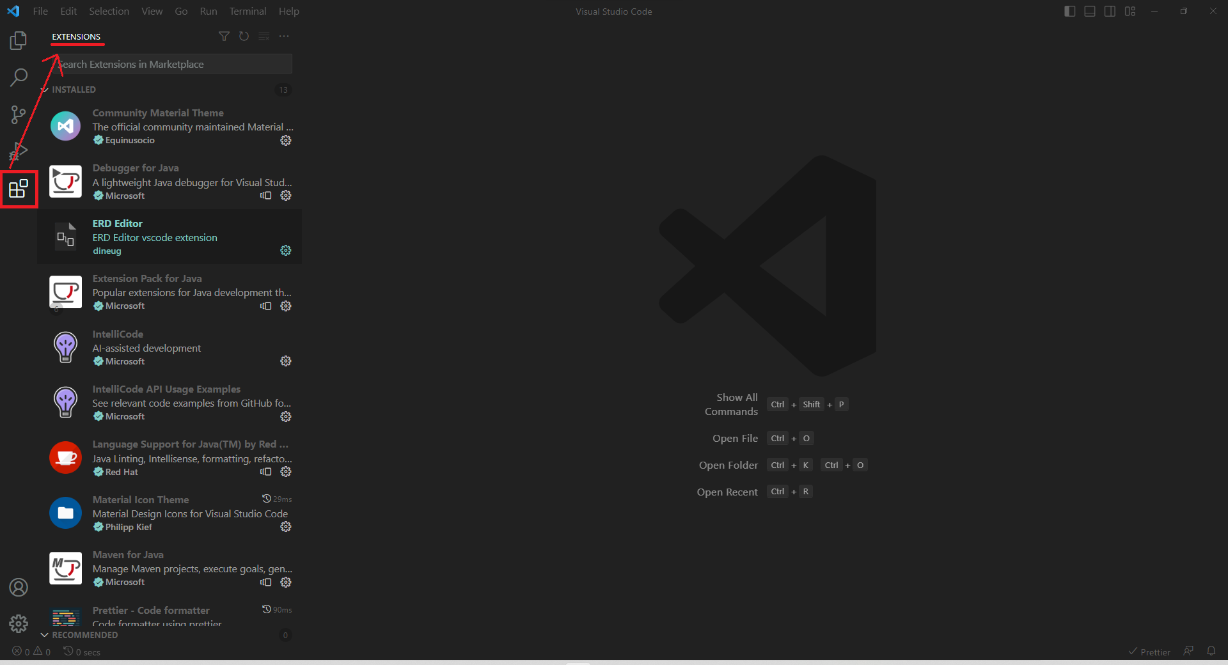1228x665 pixels.
Task: Toggle Panel layout button
Action: pyautogui.click(x=1090, y=12)
